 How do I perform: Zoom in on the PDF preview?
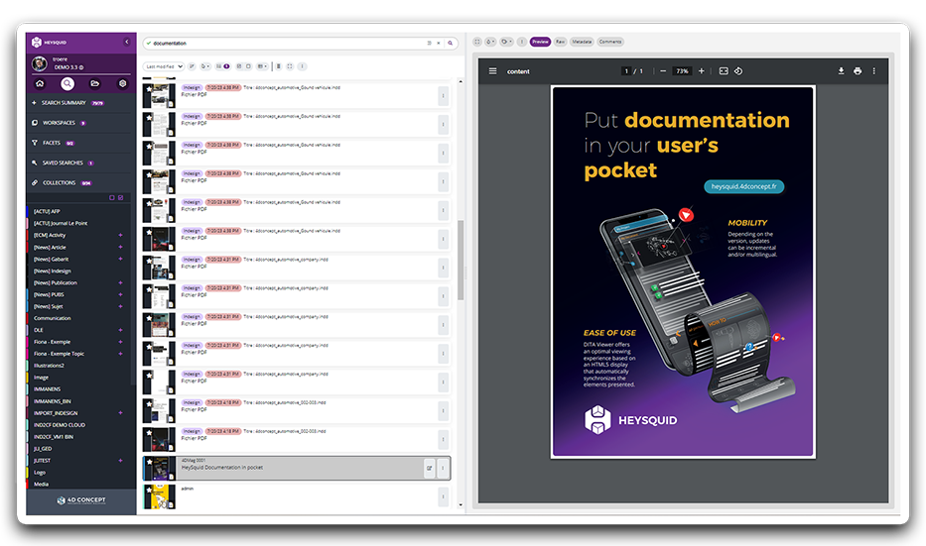click(701, 71)
